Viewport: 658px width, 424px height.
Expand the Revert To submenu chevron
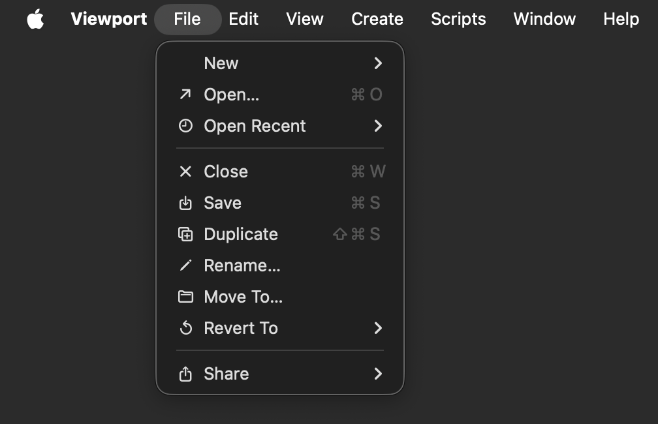[378, 328]
